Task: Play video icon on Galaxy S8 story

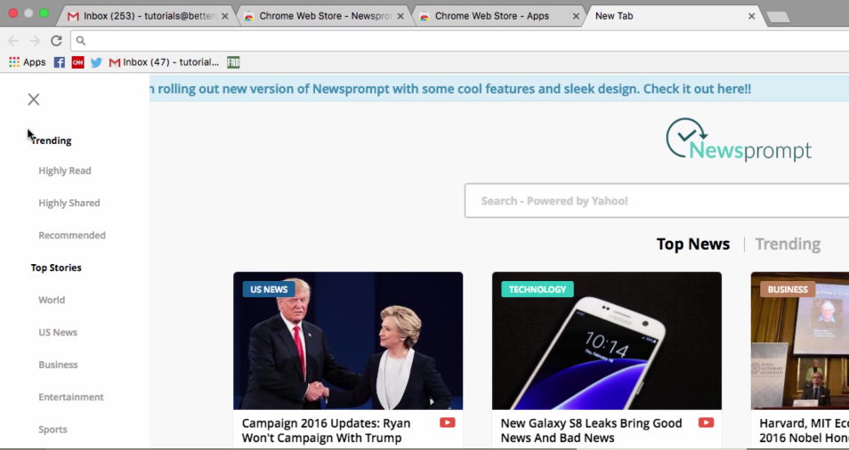Action: click(x=706, y=423)
